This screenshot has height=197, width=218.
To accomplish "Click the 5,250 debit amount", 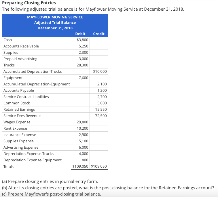I will click(x=84, y=46).
